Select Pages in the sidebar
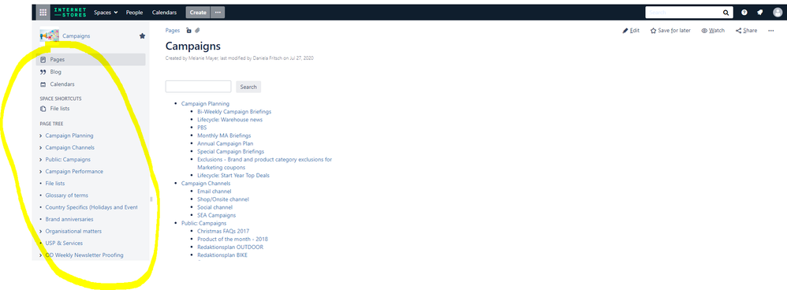 (x=91, y=60)
